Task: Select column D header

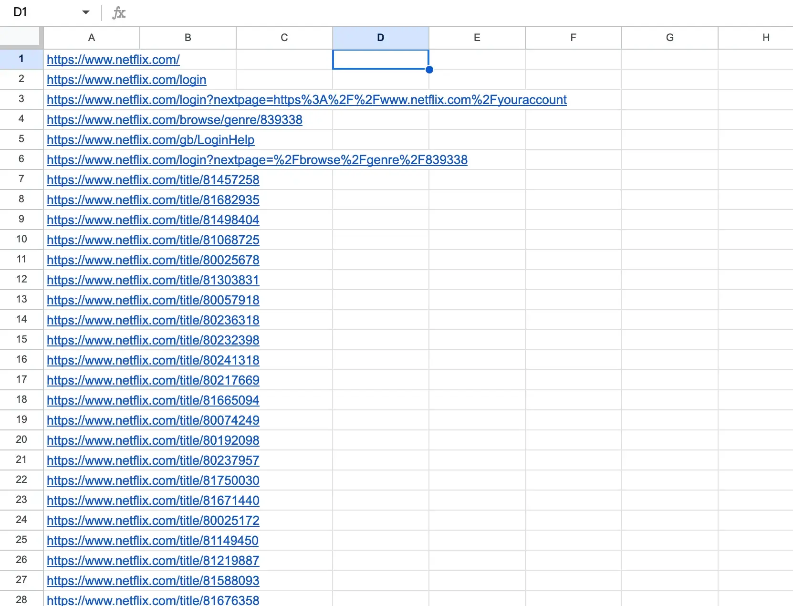Action: tap(380, 38)
